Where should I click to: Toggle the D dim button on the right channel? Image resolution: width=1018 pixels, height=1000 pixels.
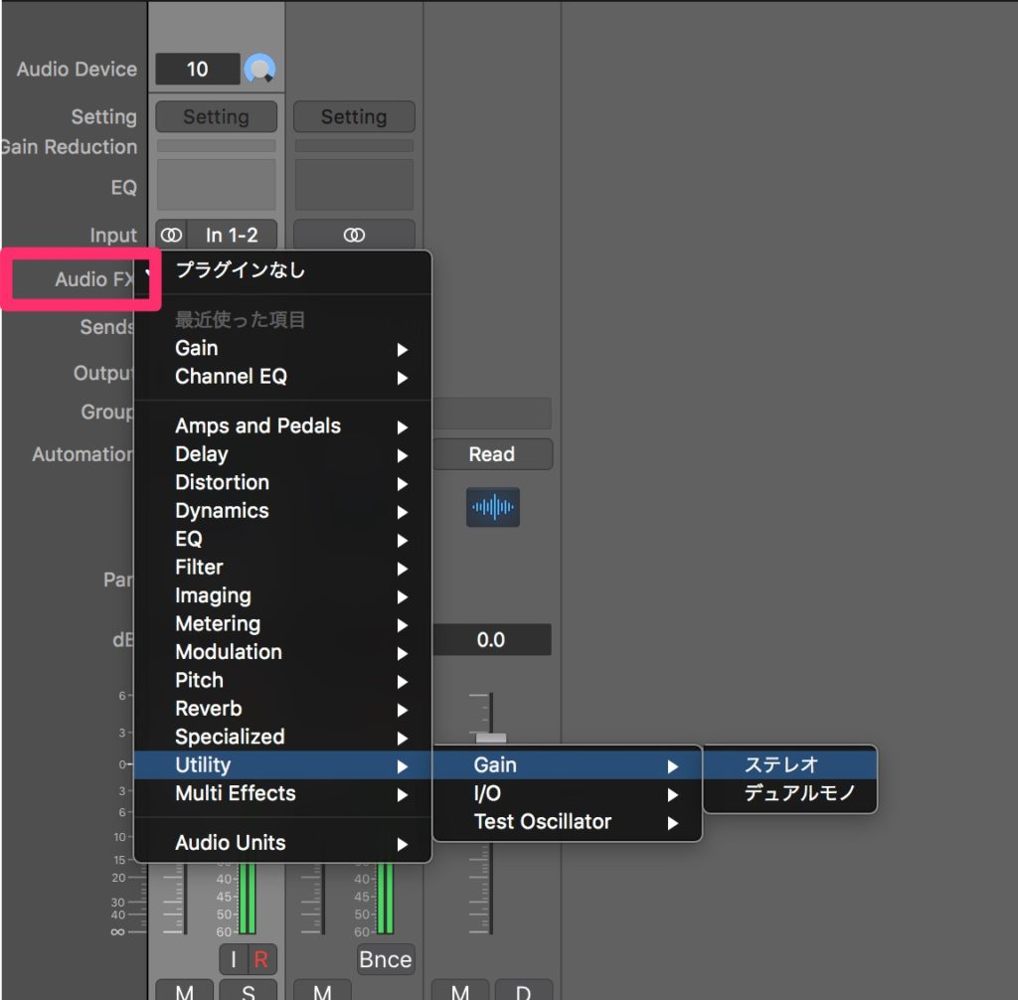pos(524,992)
